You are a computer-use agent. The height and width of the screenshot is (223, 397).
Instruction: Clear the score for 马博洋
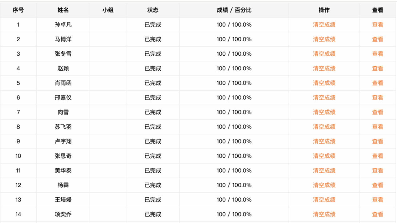tap(324, 39)
